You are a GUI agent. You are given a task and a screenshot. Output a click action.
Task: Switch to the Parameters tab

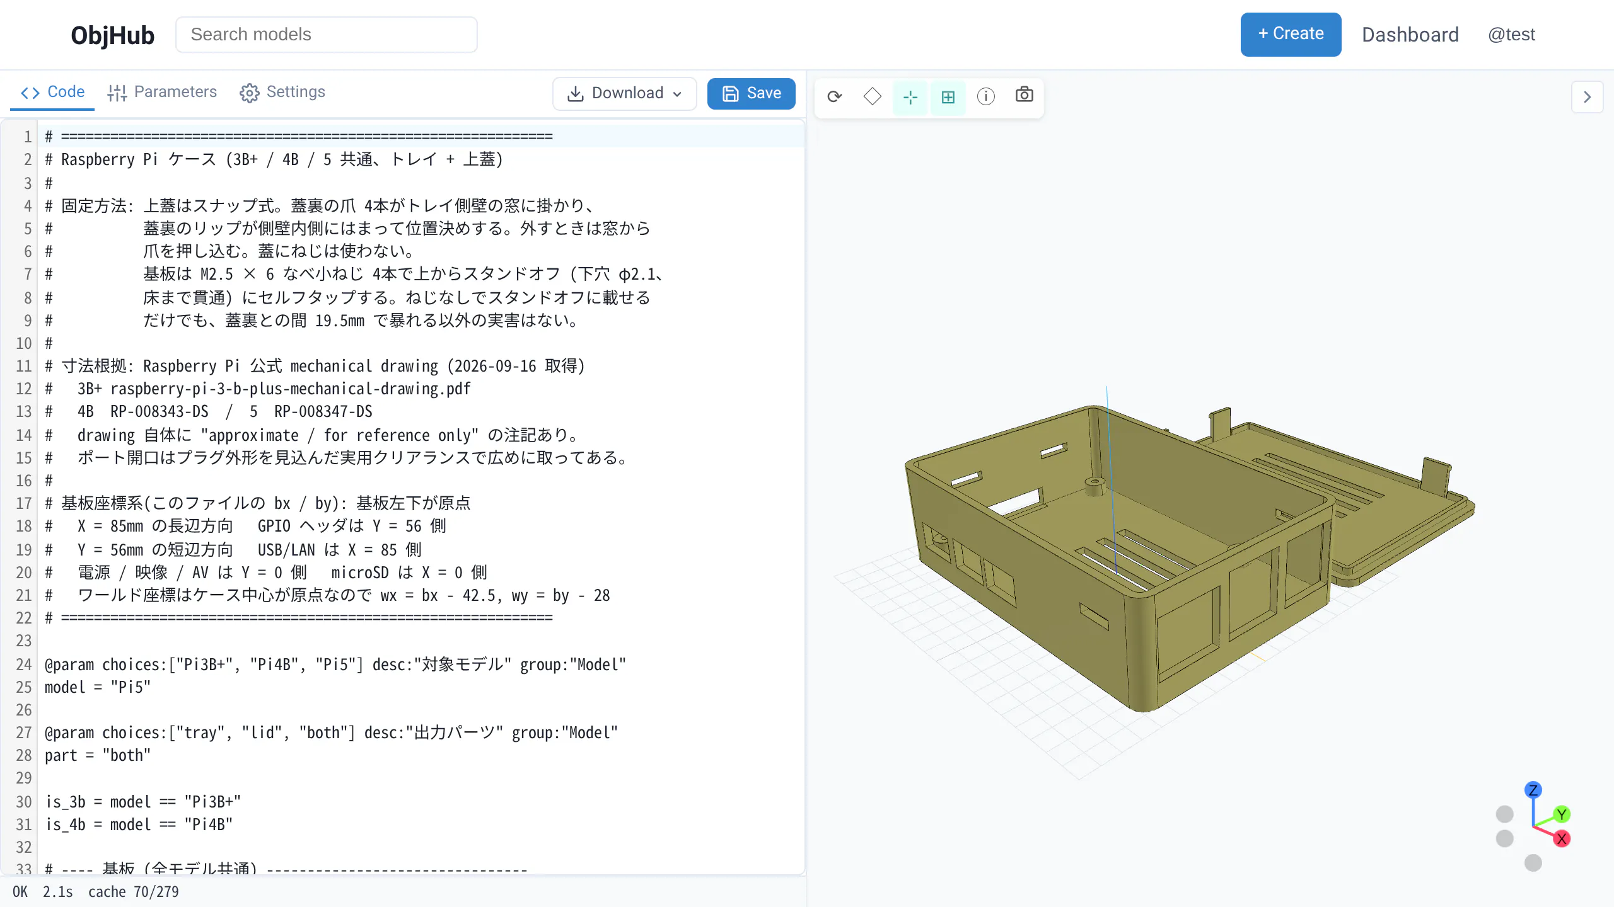[x=162, y=92]
